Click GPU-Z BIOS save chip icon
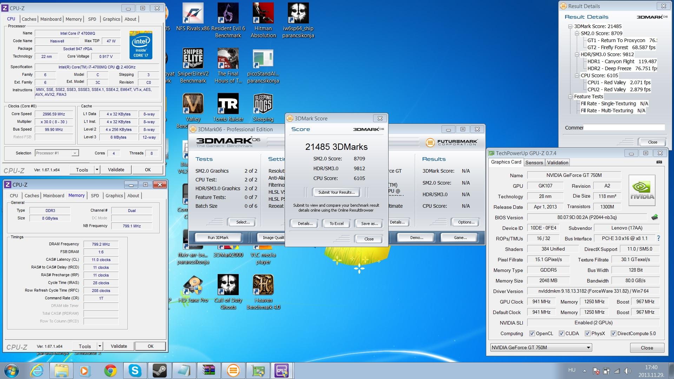 pyautogui.click(x=654, y=217)
